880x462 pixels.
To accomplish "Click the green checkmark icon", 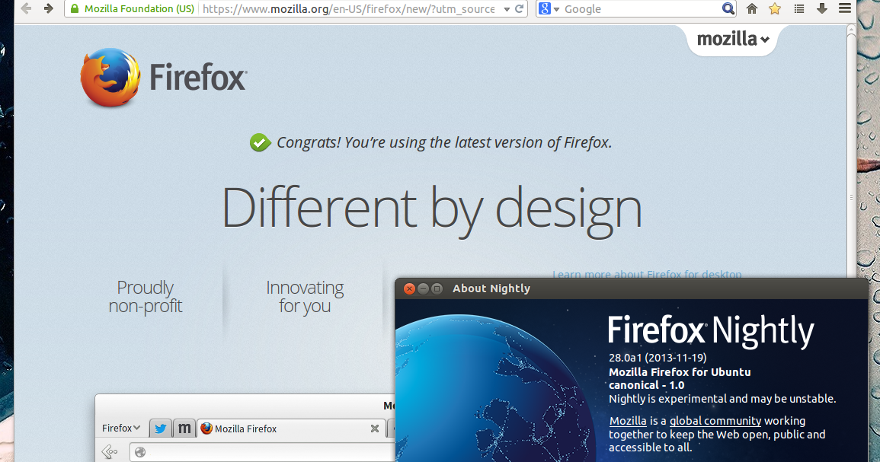I will pyautogui.click(x=260, y=142).
